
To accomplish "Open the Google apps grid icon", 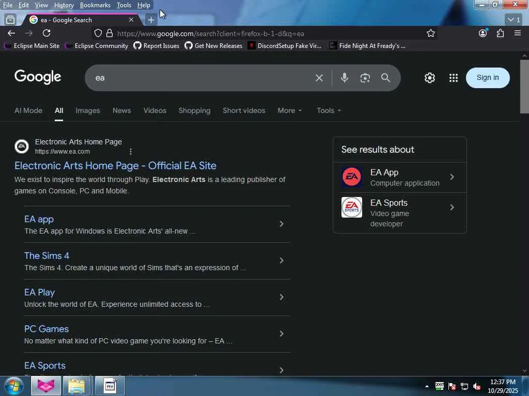I will [454, 78].
